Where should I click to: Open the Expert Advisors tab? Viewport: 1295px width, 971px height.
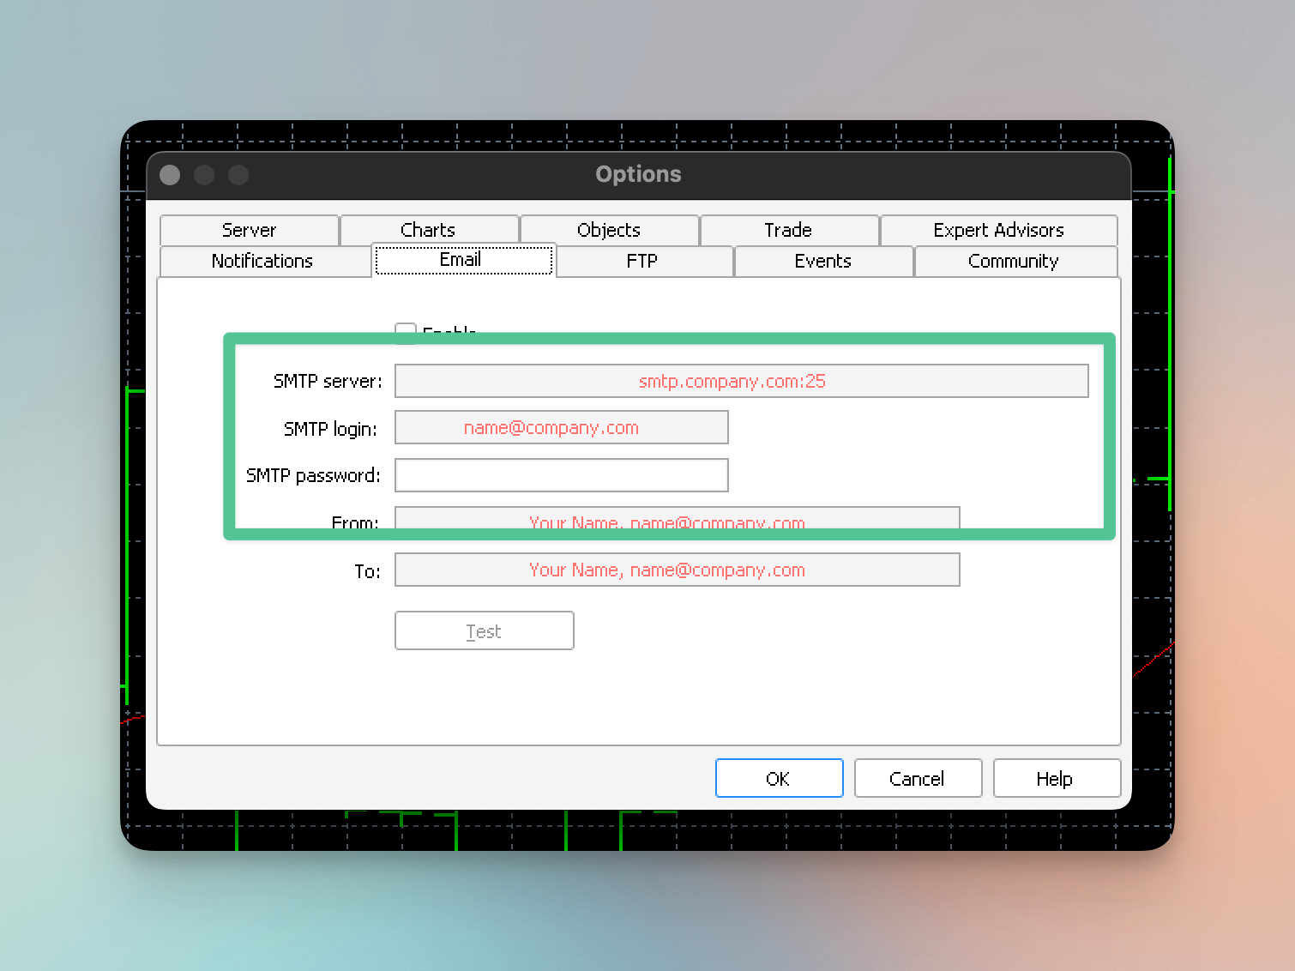pyautogui.click(x=998, y=230)
